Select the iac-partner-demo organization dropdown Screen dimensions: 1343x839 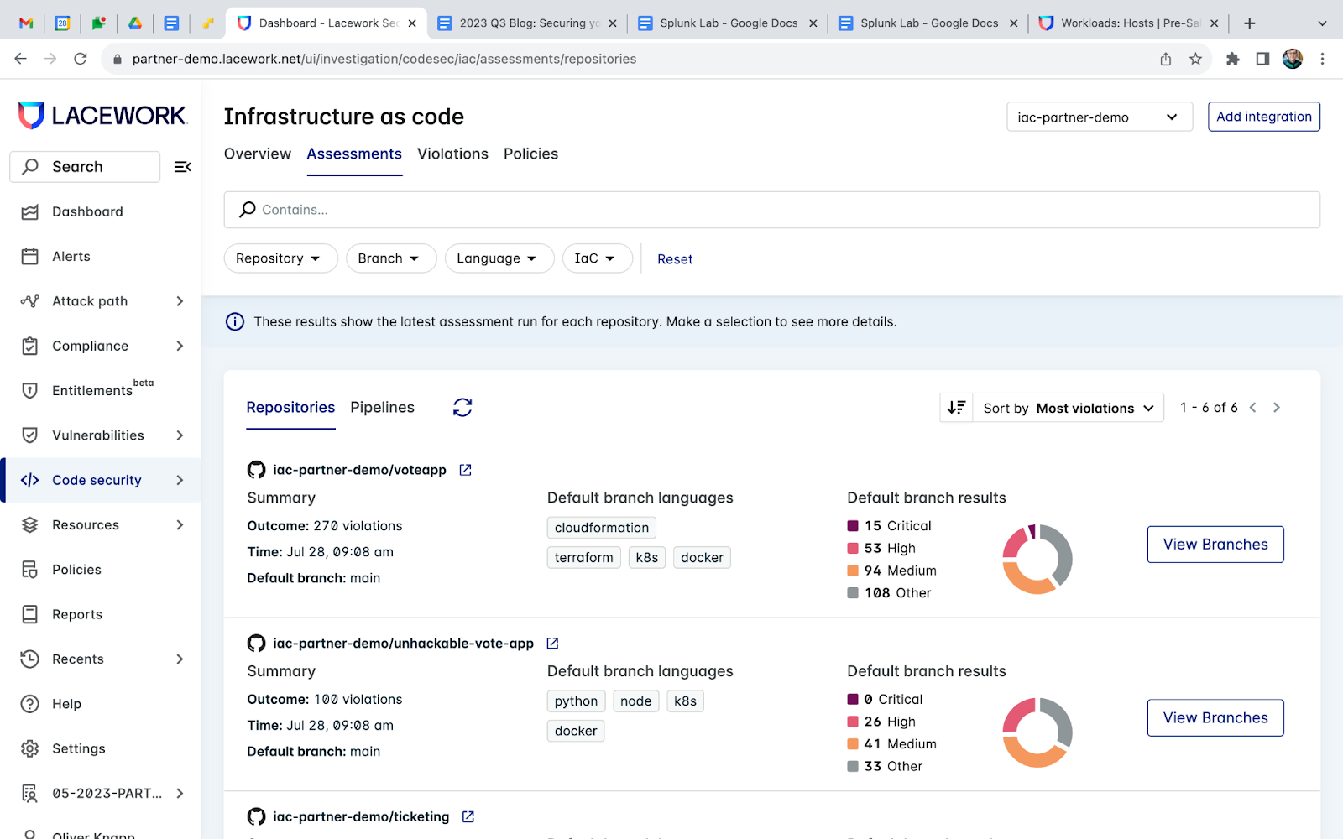point(1099,117)
